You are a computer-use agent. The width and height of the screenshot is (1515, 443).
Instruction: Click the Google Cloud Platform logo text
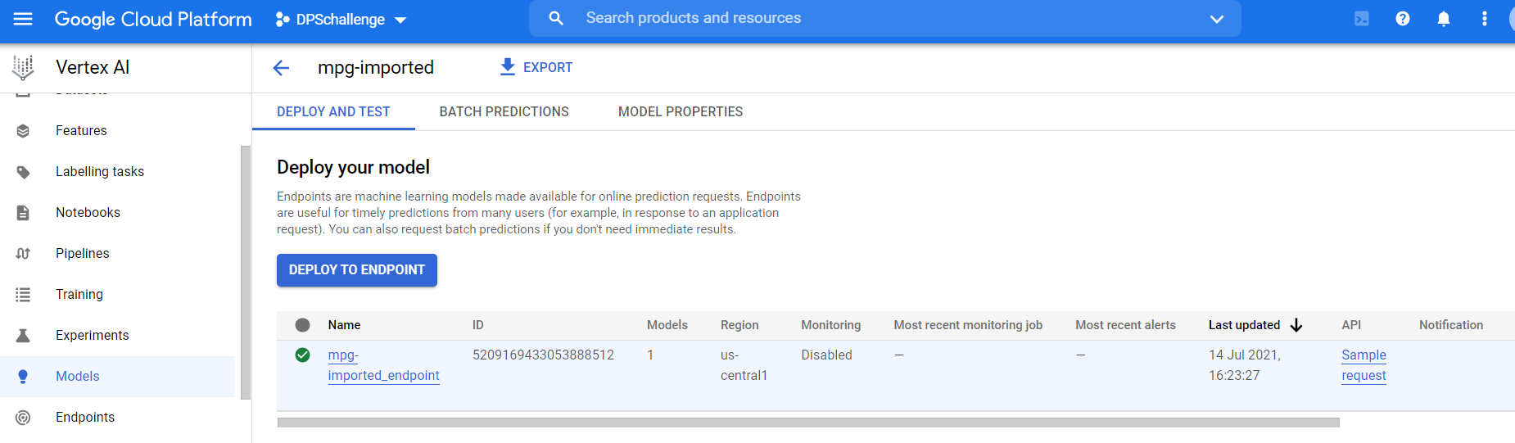(153, 19)
